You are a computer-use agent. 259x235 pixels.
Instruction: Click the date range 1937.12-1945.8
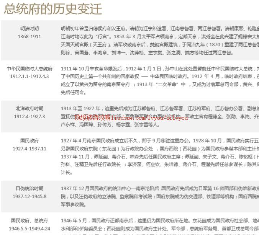coord(30,196)
